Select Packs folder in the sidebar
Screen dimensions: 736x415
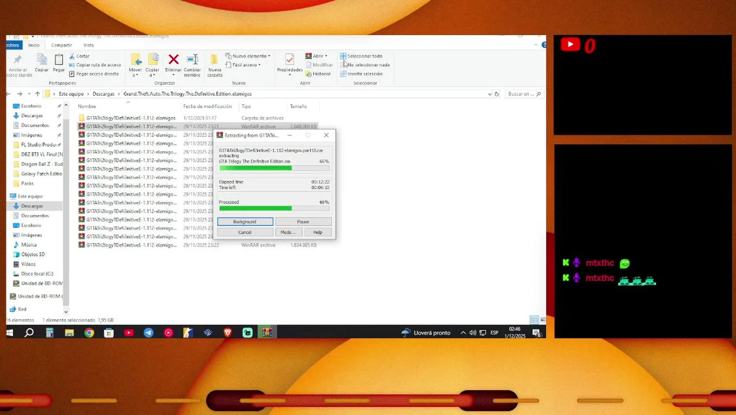pyautogui.click(x=24, y=183)
